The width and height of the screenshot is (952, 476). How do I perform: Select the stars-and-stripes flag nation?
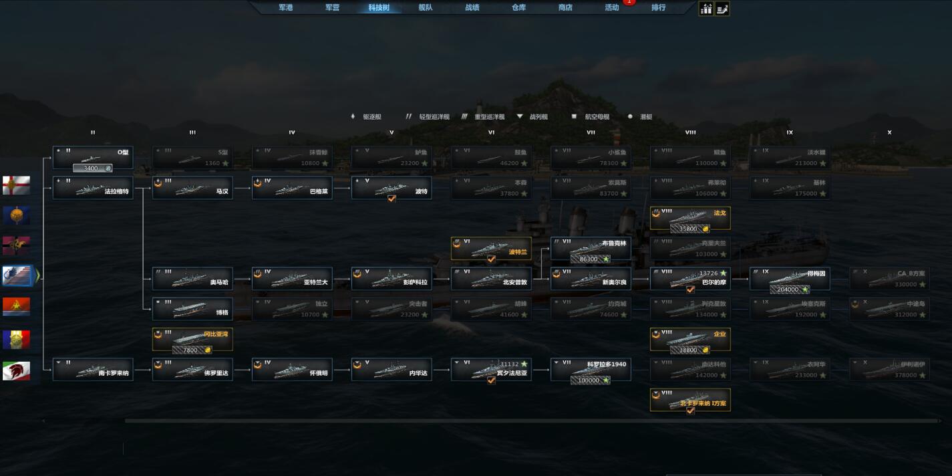click(16, 276)
